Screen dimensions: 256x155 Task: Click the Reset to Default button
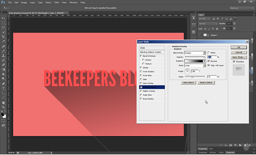click(x=206, y=82)
